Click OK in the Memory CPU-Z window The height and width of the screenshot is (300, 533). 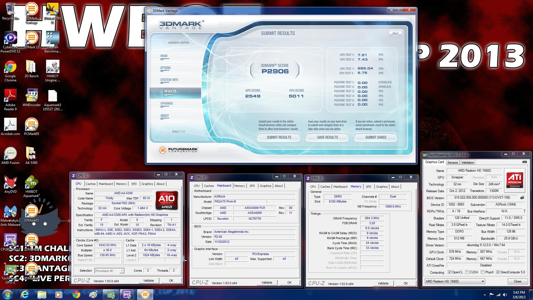pos(406,283)
